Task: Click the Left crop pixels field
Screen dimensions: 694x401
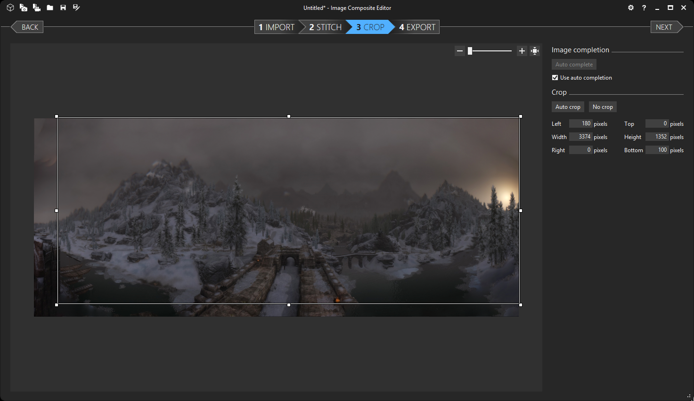Action: point(580,123)
